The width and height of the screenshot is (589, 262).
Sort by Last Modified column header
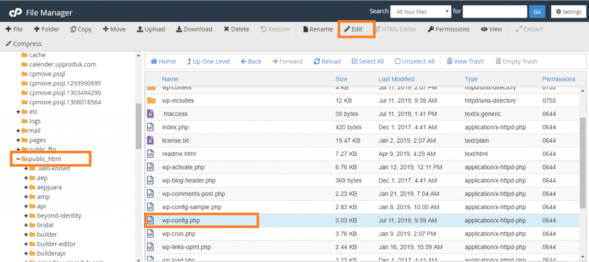click(x=396, y=79)
